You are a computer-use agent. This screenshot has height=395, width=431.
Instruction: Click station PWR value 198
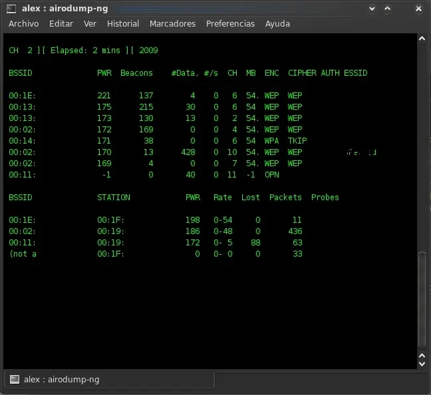coord(192,220)
